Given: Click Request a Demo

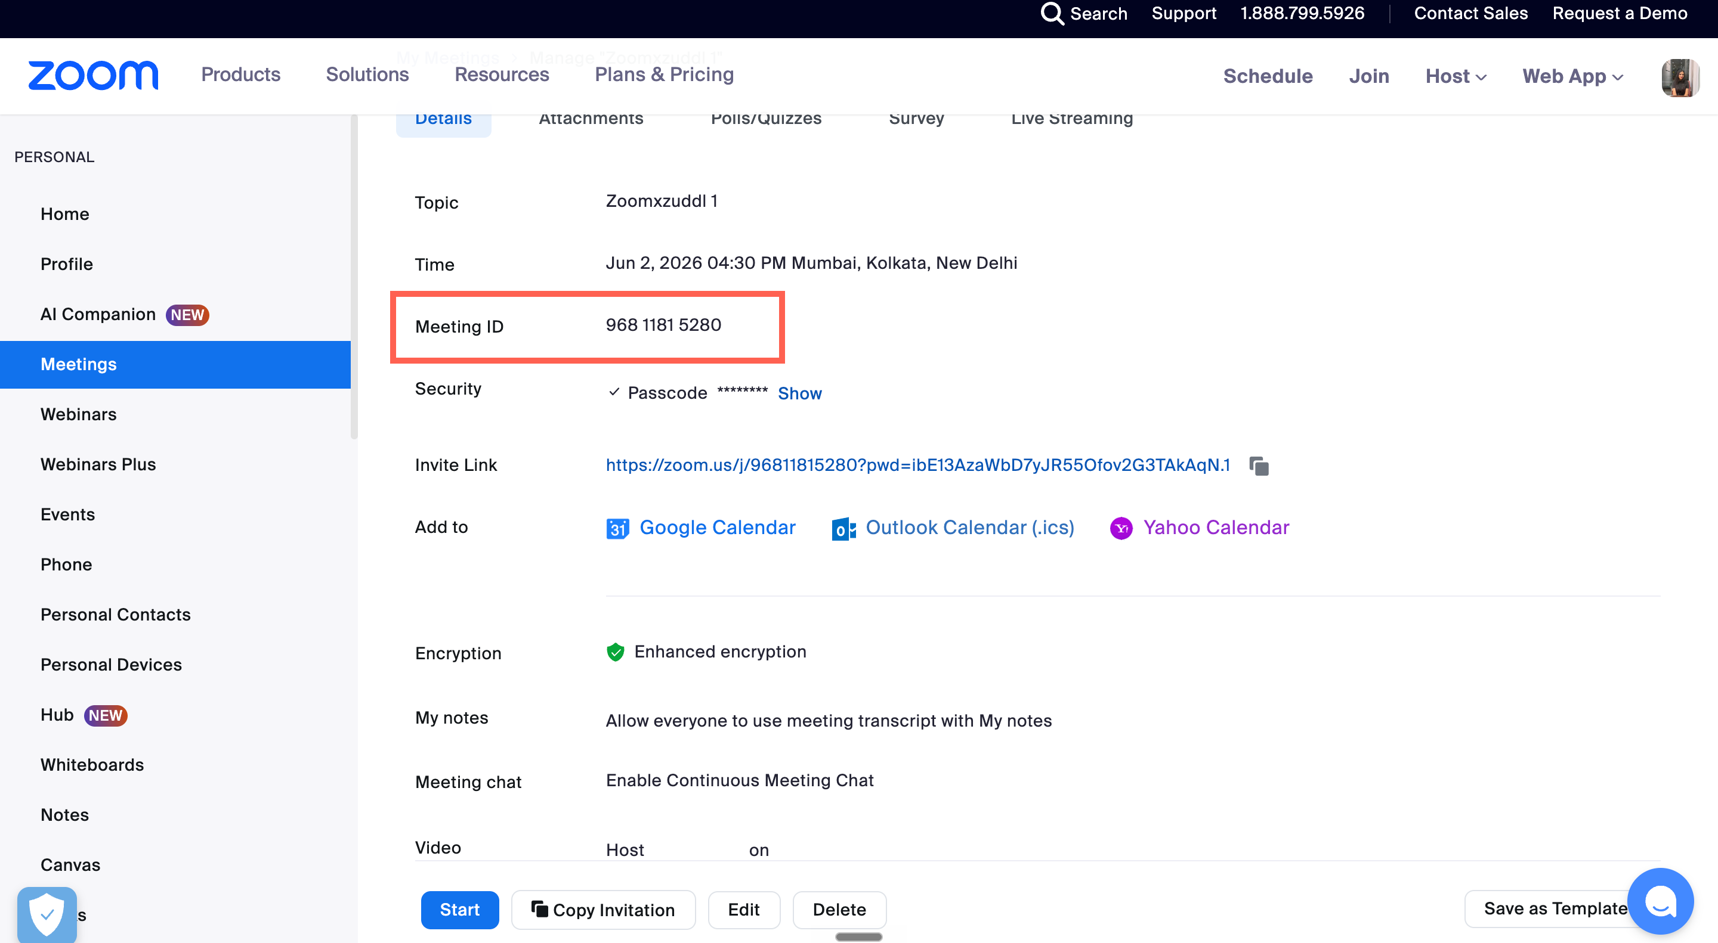Looking at the screenshot, I should coord(1620,13).
